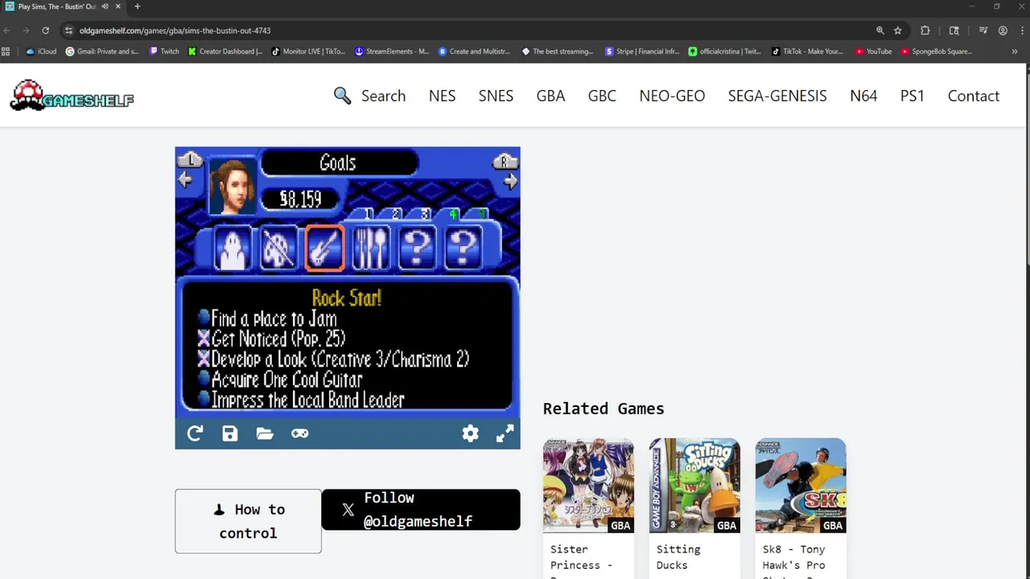
Task: Mute the tab via its speaker icon
Action: [105, 6]
